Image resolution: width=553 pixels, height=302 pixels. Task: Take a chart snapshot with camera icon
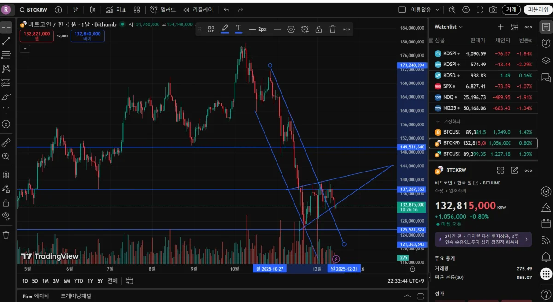tap(493, 10)
